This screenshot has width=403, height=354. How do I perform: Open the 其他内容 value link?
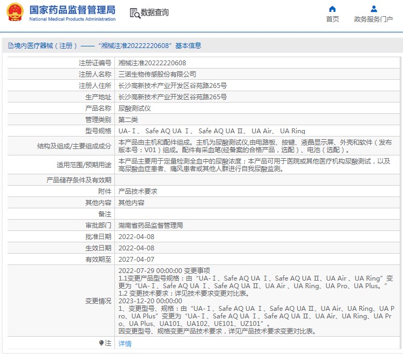[x=131, y=202]
